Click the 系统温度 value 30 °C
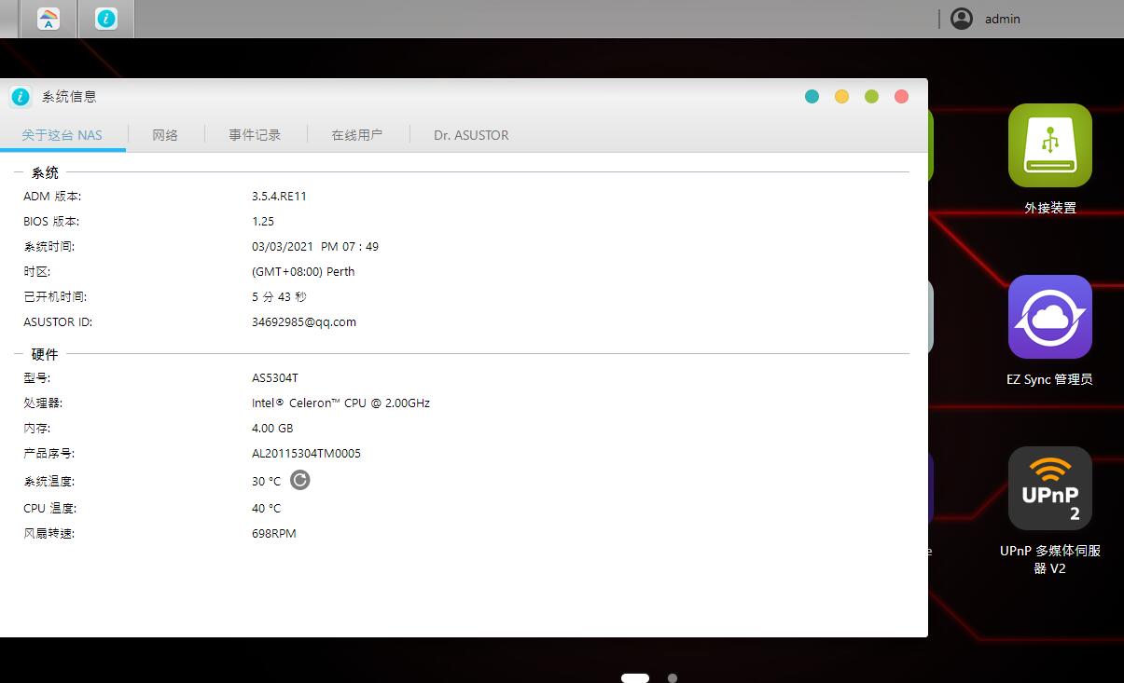 [x=266, y=482]
